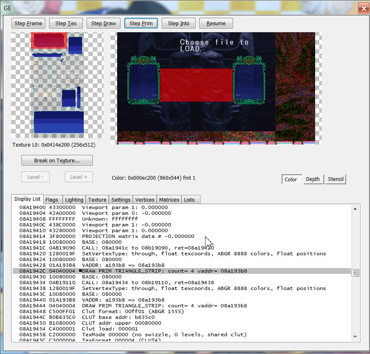
Task: Select the Viewport param row 08A19404
Action: 181,213
